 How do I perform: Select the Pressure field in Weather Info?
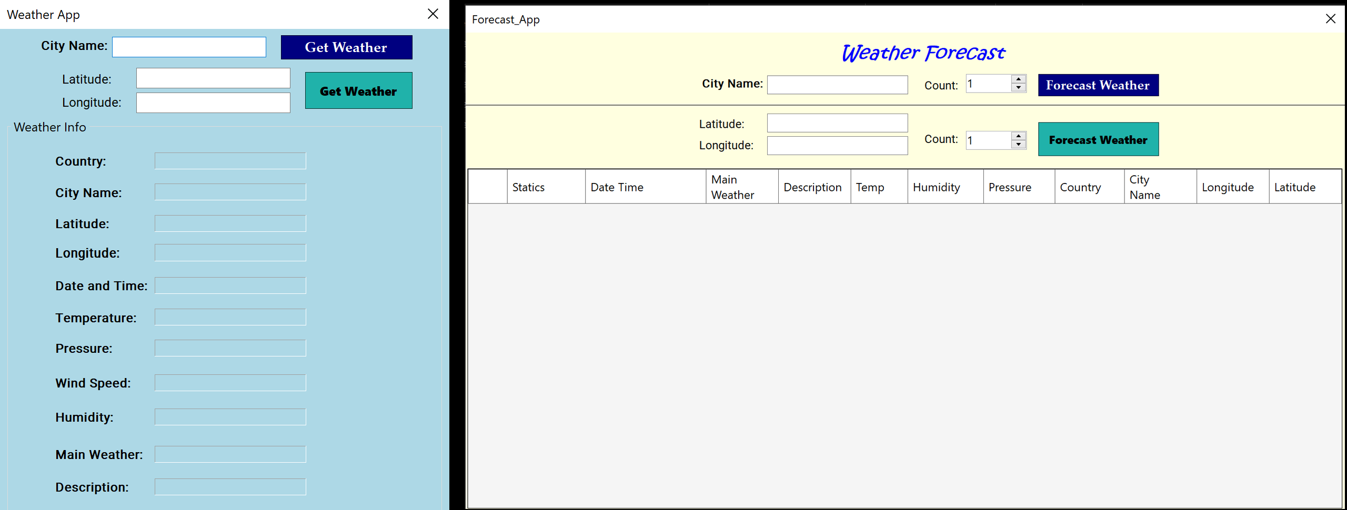230,348
